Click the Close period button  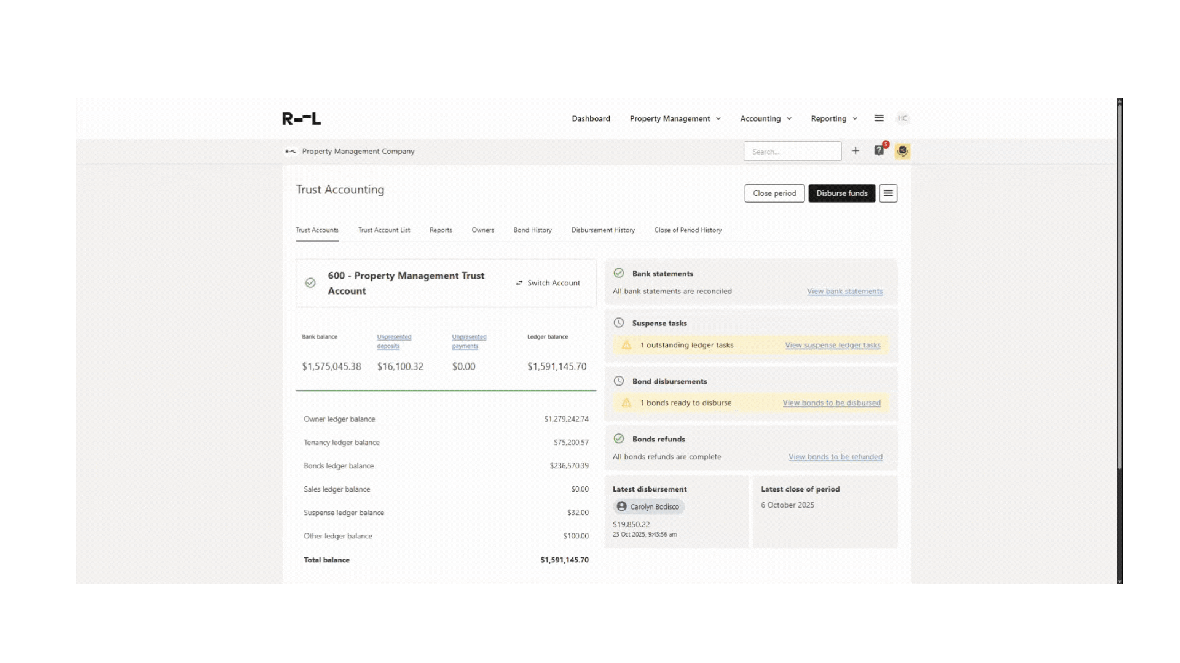(774, 193)
